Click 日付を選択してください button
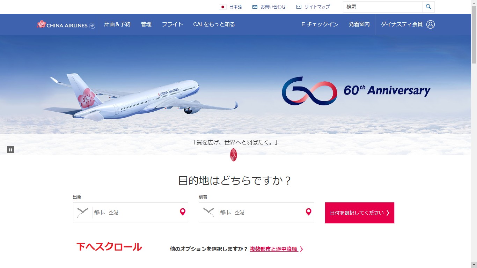The height and width of the screenshot is (268, 477). coord(360,213)
